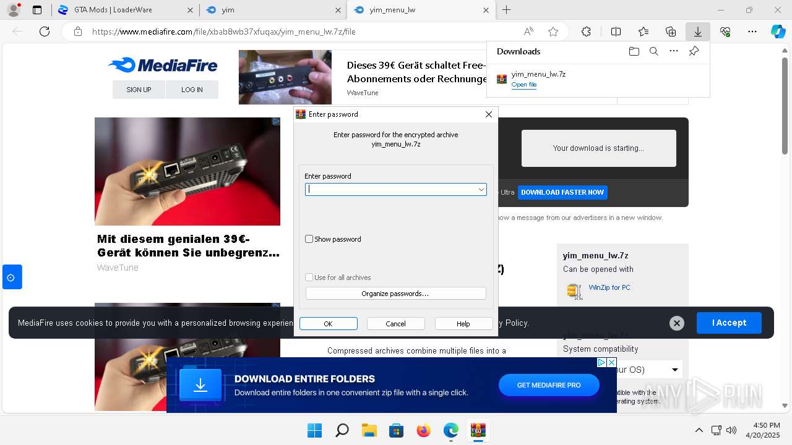Show hidden tray icons chevron

(699, 430)
